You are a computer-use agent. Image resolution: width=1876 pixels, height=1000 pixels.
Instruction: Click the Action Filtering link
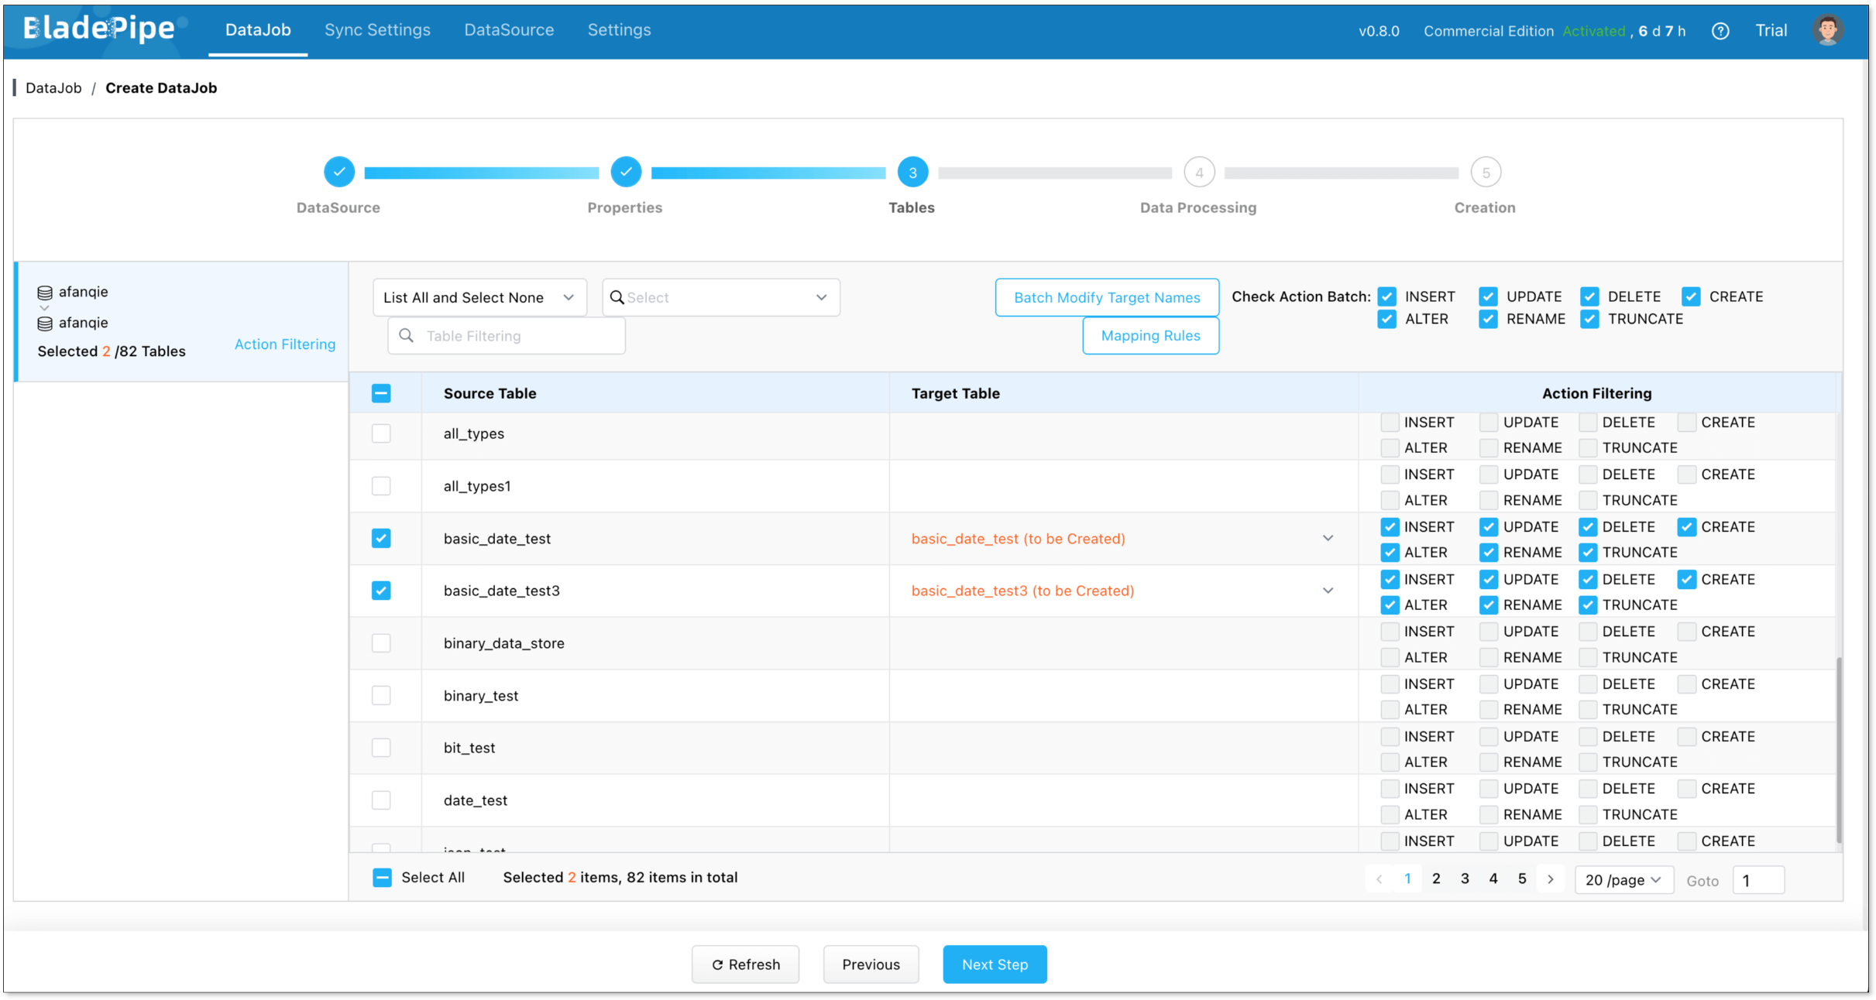pyautogui.click(x=284, y=344)
